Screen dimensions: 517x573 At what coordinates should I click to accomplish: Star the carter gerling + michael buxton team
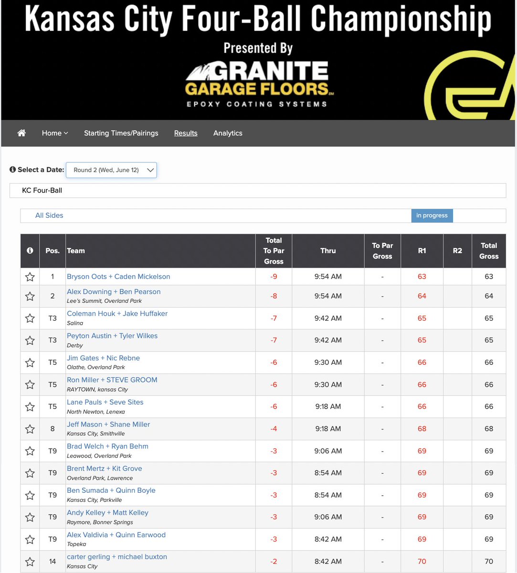pos(30,561)
